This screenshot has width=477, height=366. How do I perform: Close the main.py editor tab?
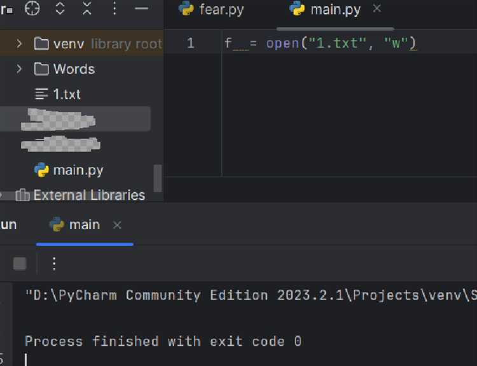pos(377,8)
